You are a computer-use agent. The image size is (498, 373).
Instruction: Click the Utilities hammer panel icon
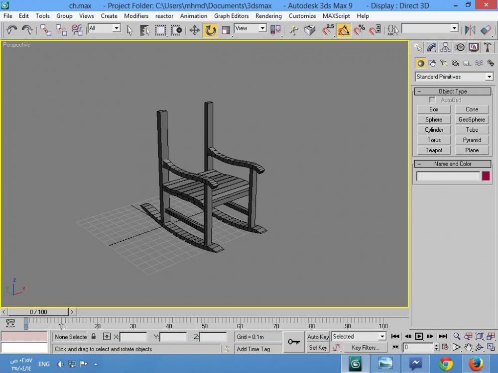click(488, 47)
